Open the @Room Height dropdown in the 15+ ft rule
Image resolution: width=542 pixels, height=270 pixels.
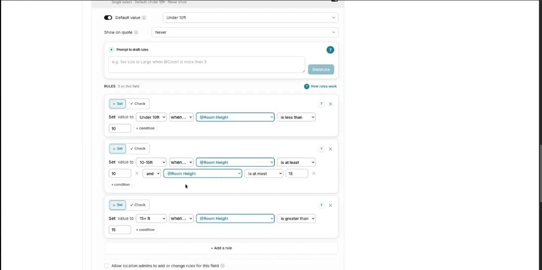coord(235,219)
